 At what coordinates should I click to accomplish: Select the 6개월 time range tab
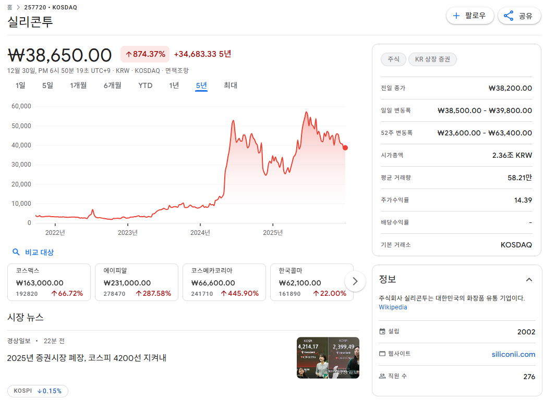113,85
